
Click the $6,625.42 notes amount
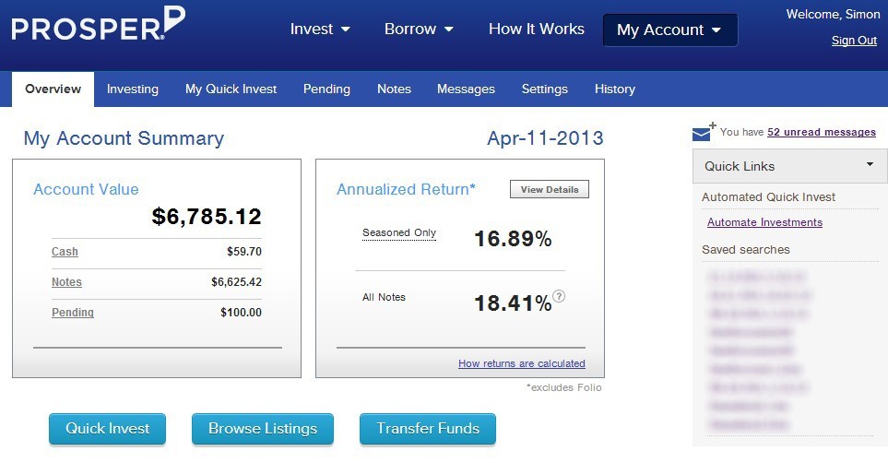coord(236,281)
